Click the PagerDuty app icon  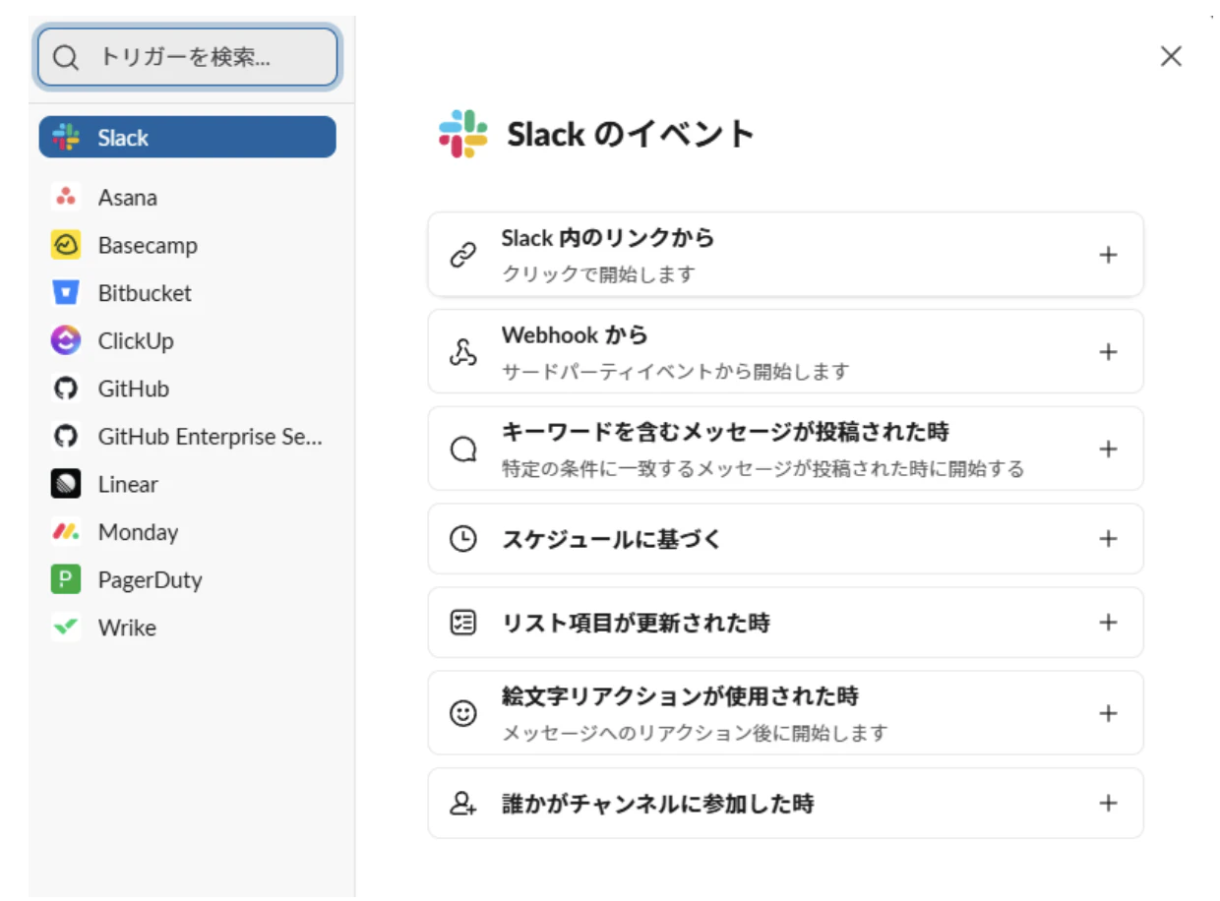point(66,579)
